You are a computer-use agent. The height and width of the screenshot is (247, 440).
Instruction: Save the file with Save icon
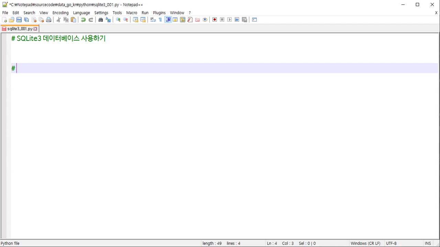19,20
